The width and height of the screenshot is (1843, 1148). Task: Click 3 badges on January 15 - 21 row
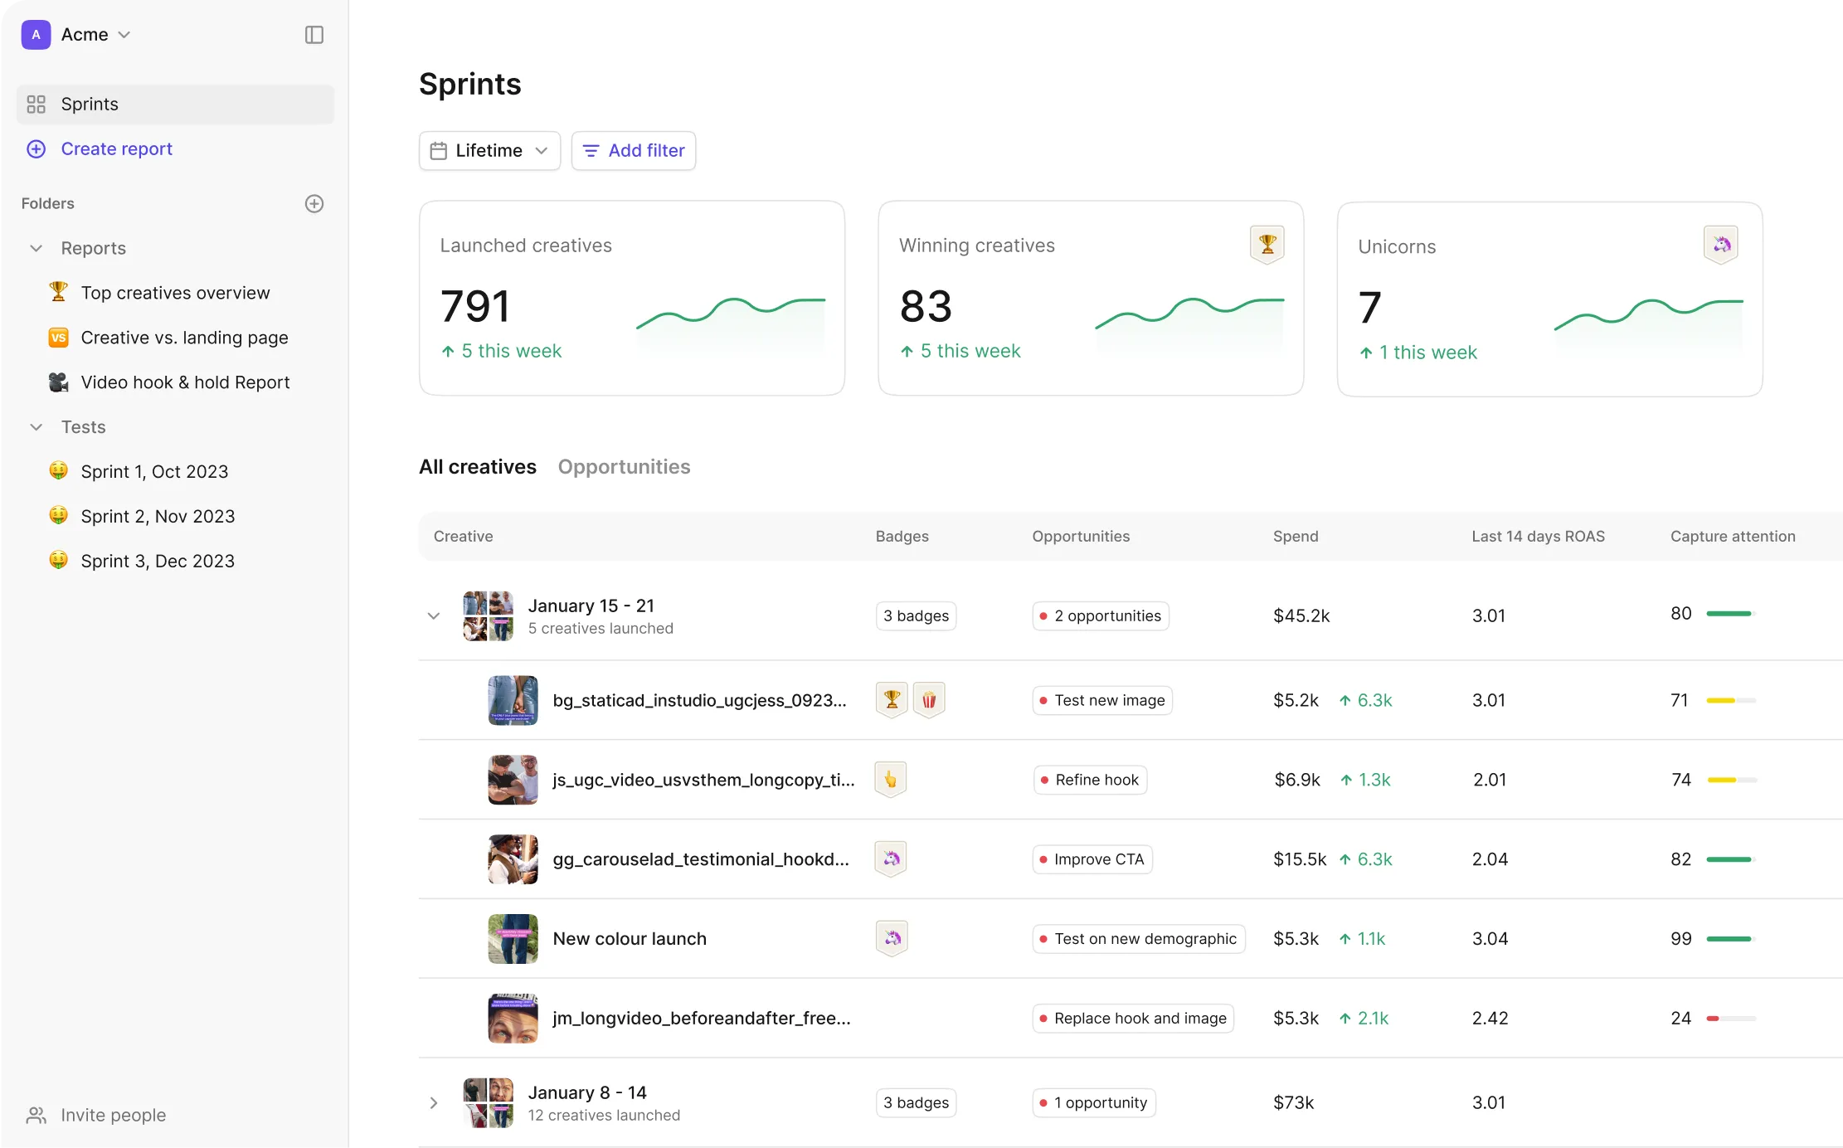(916, 616)
